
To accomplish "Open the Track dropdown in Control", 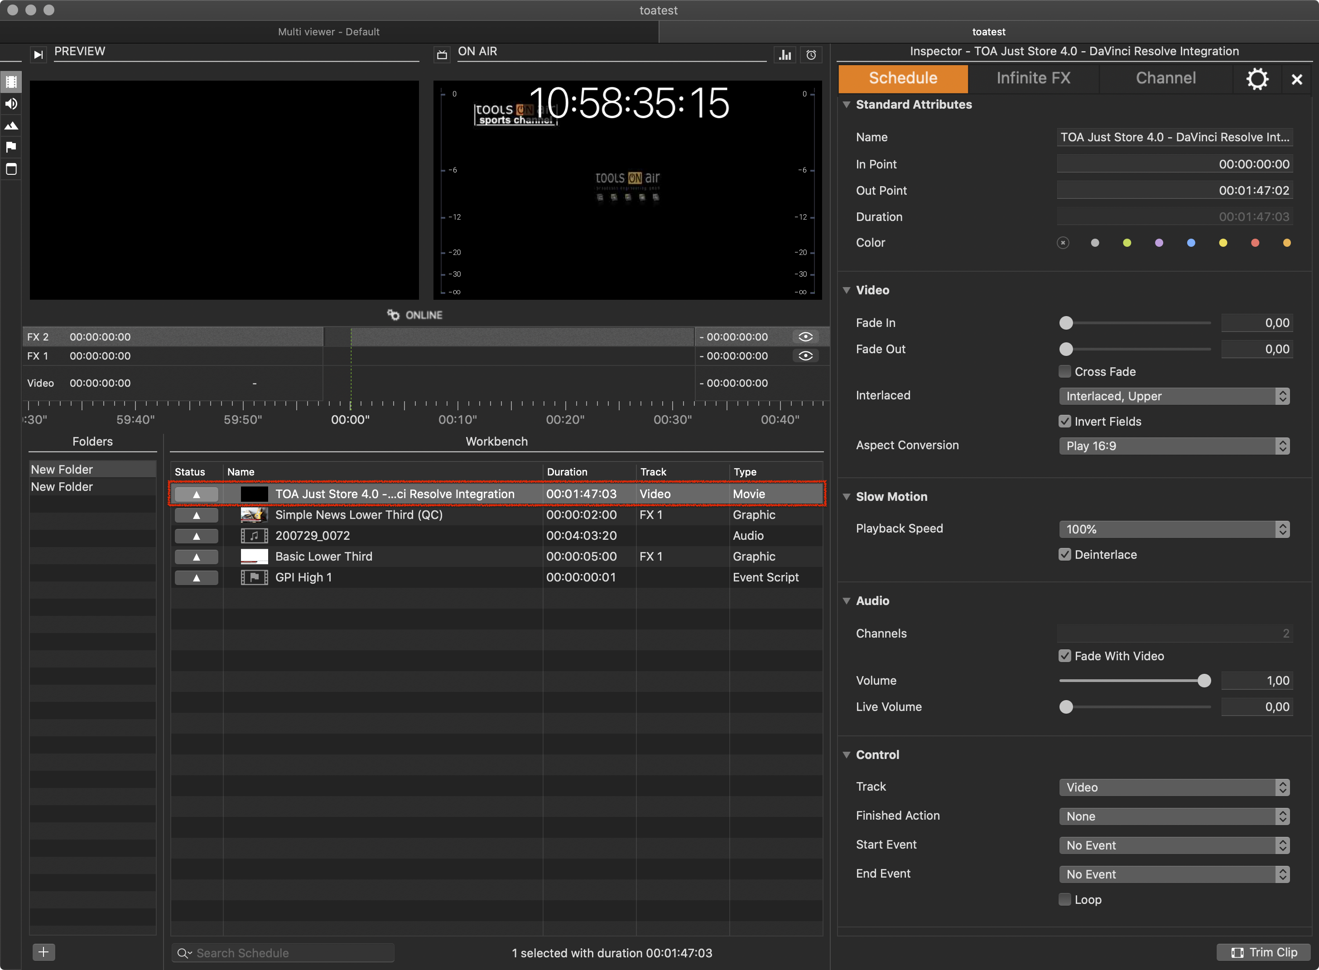I will click(x=1175, y=788).
